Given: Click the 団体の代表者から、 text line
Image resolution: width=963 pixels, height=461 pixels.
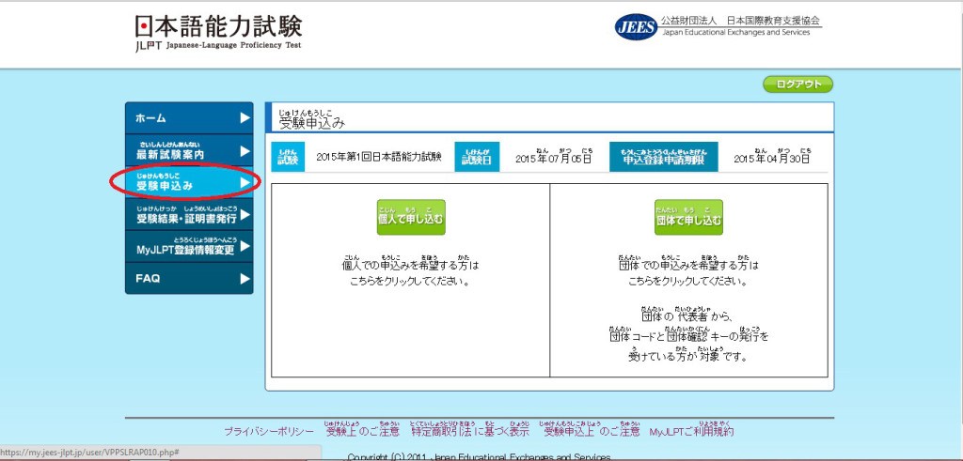Looking at the screenshot, I should [688, 315].
